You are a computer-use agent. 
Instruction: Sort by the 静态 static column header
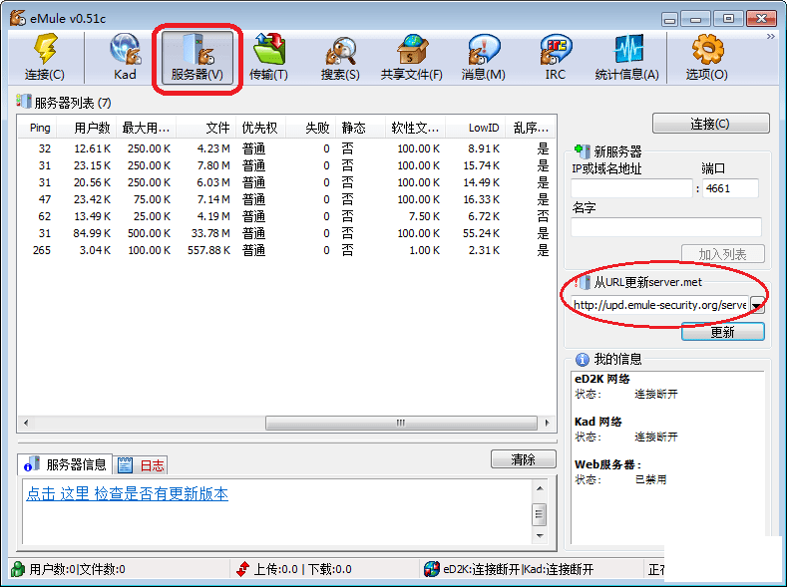pyautogui.click(x=360, y=128)
